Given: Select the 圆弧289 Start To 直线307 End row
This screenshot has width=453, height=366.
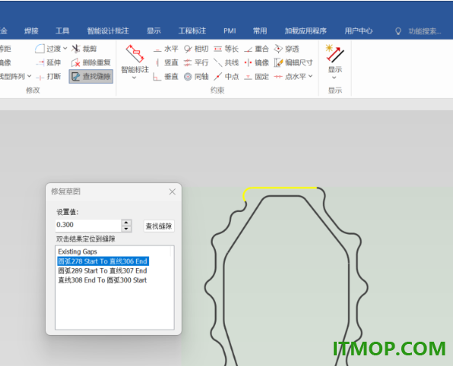Looking at the screenshot, I should pos(103,271).
